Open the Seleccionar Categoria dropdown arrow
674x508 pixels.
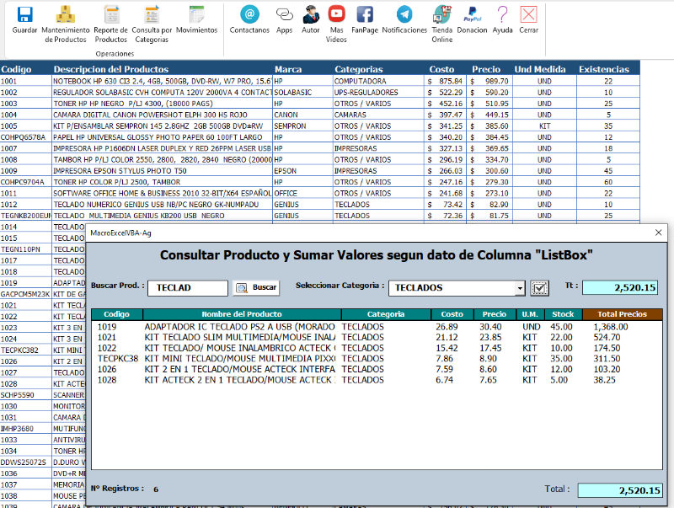[x=520, y=288]
